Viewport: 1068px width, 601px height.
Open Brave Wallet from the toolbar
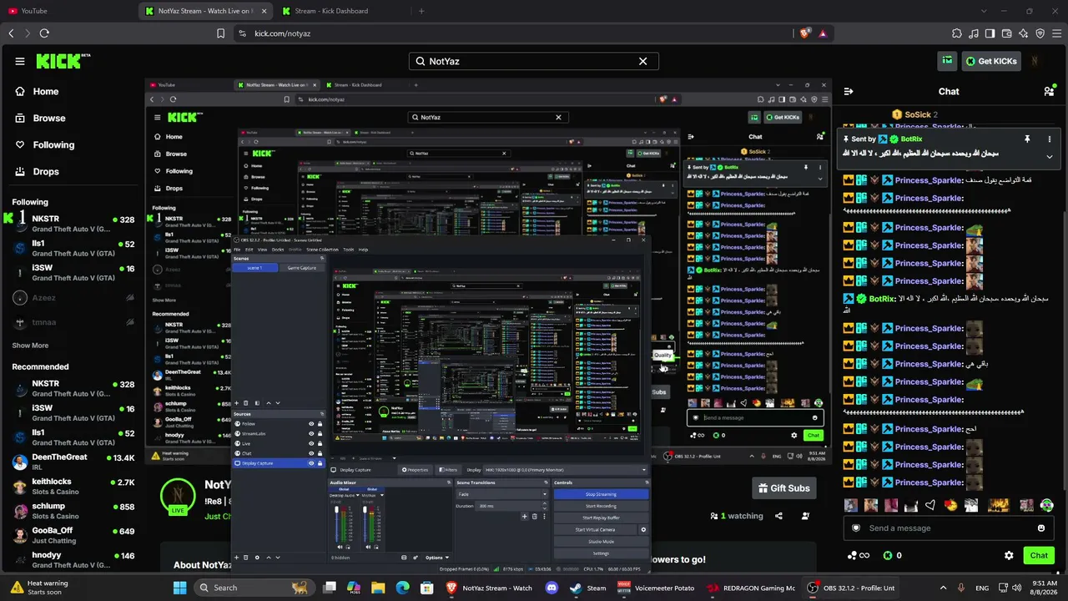[1007, 33]
